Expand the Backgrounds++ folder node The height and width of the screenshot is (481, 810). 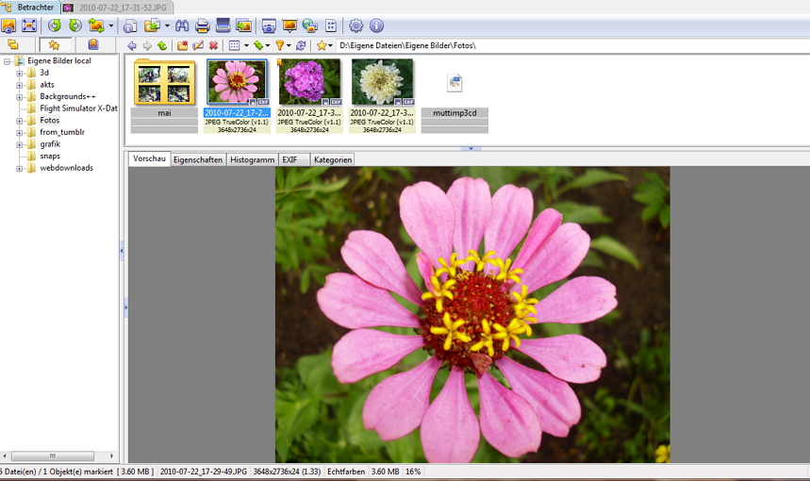pyautogui.click(x=19, y=97)
